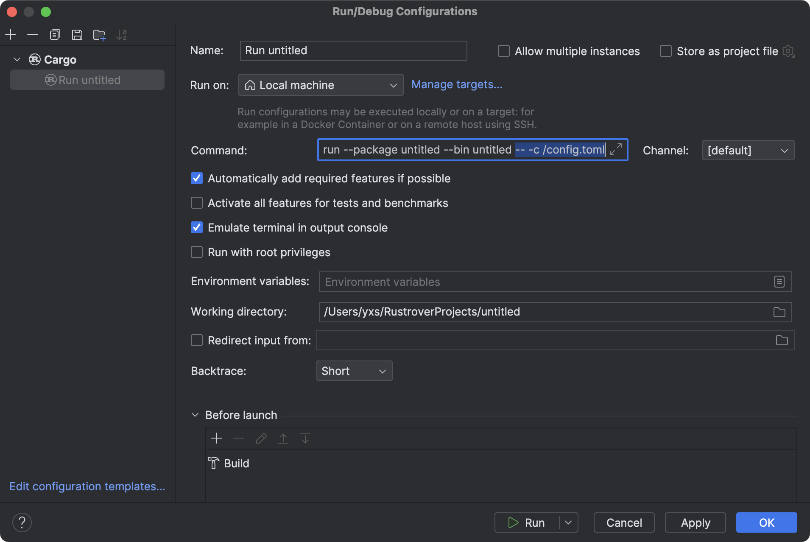This screenshot has width=810, height=542.
Task: Add a Before launch task
Action: 217,438
